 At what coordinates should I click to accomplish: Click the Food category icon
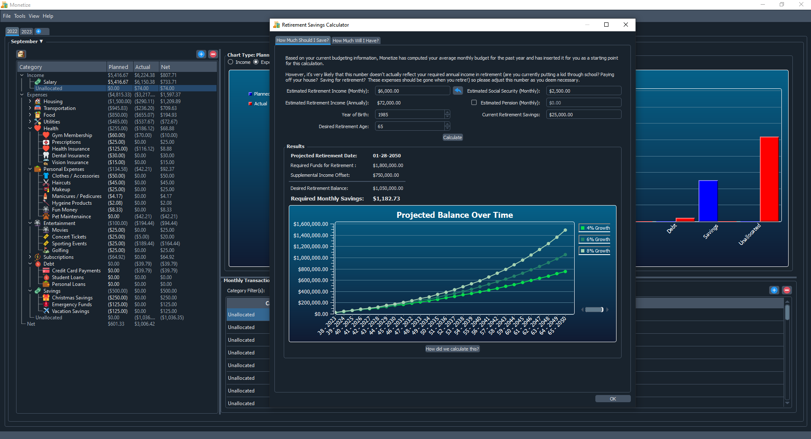coord(38,115)
